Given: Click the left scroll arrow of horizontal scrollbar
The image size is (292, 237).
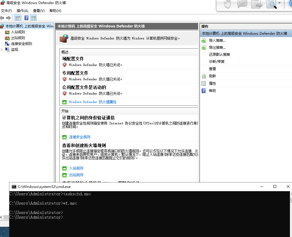Looking at the screenshot, I should (1, 217).
